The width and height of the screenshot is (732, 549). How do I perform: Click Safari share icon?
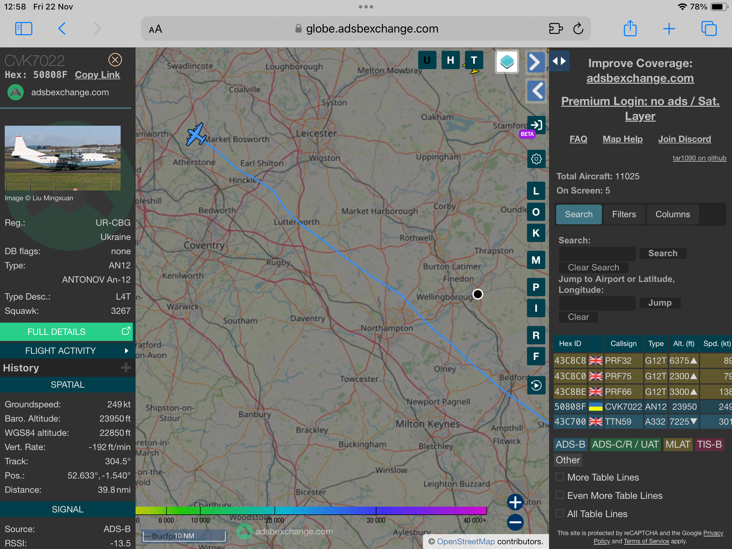pos(630,28)
